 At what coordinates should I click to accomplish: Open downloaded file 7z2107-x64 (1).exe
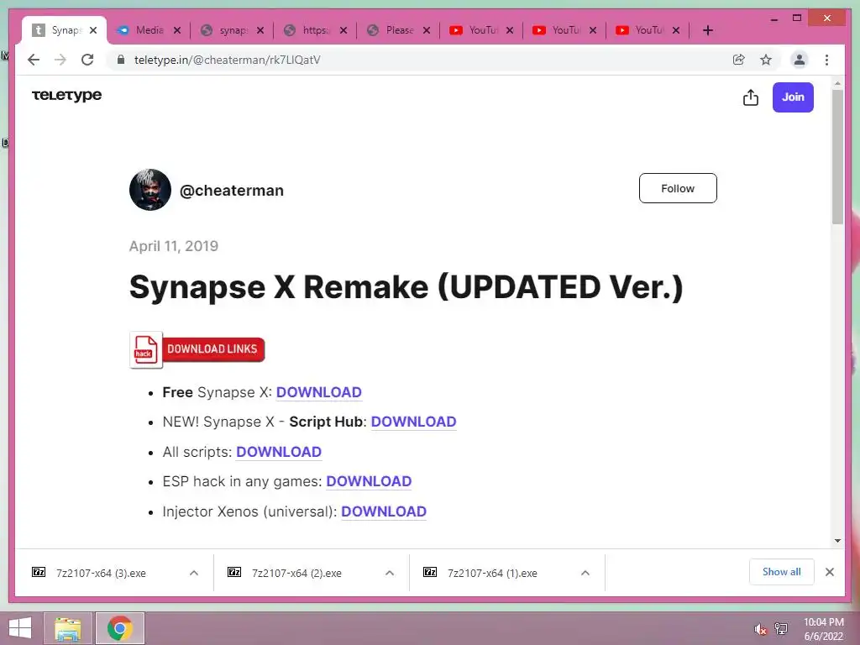click(492, 573)
